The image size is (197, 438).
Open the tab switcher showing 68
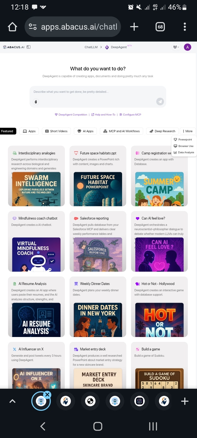[160, 27]
